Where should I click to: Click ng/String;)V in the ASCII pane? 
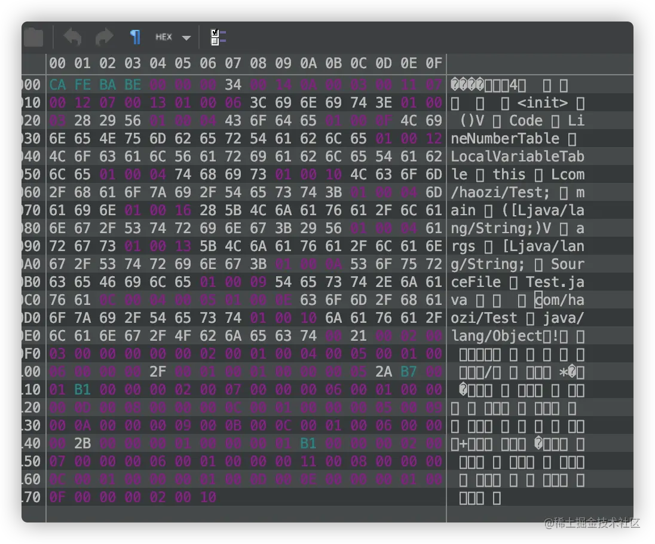point(501,228)
